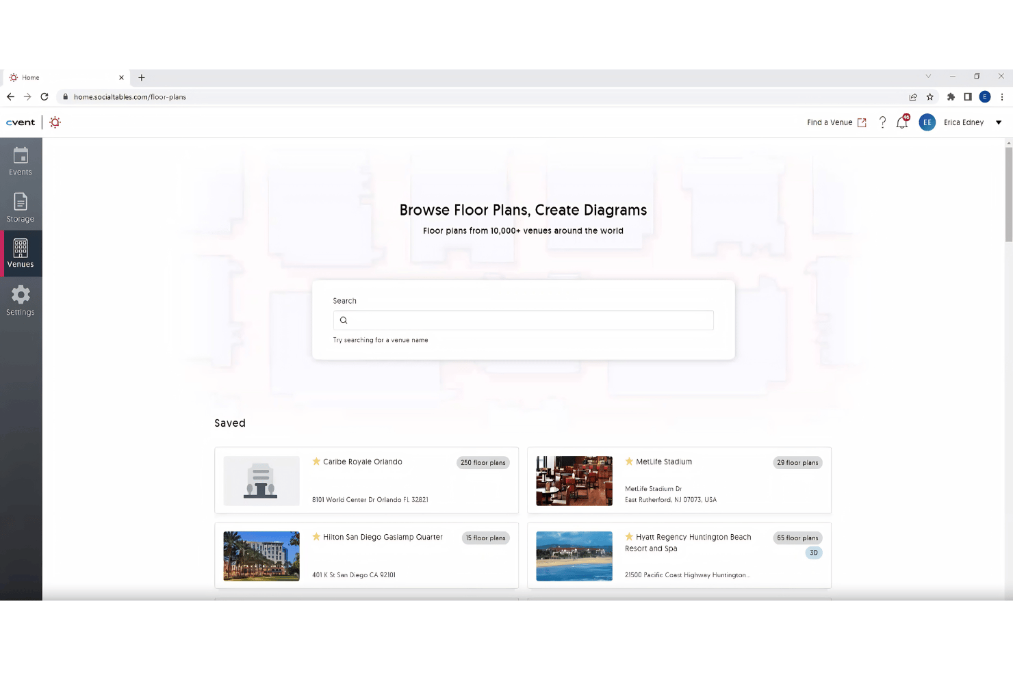
Task: Click the page vertical scrollbar thumb
Action: coord(1009,194)
